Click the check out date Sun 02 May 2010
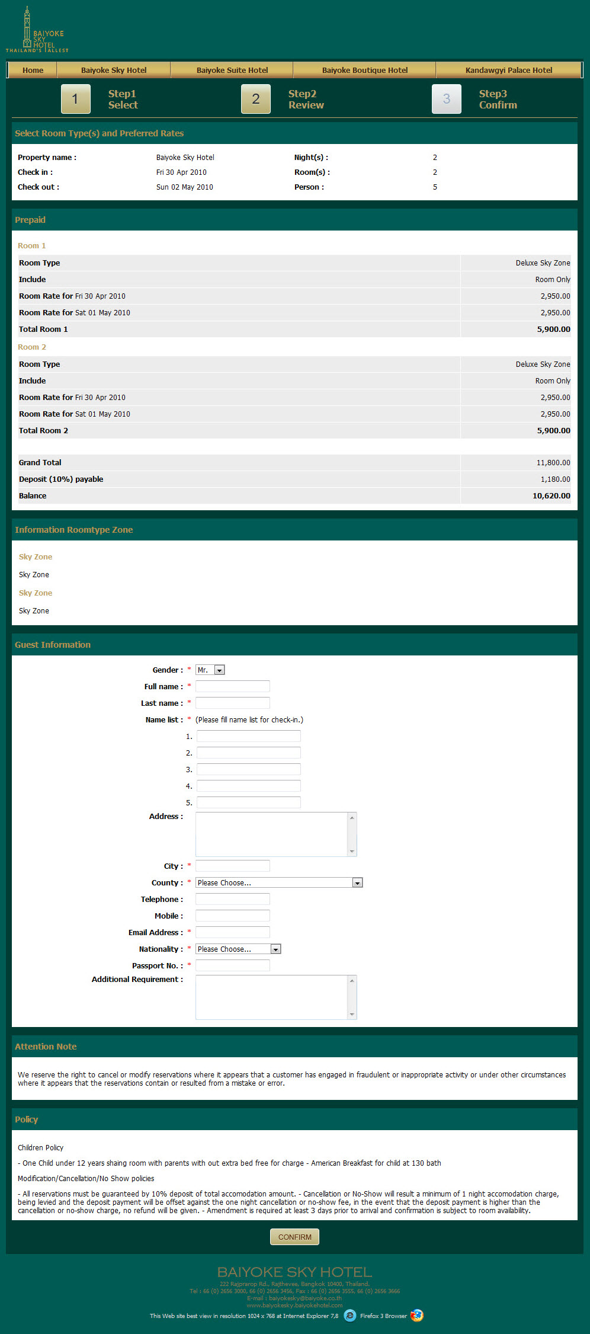 (184, 187)
